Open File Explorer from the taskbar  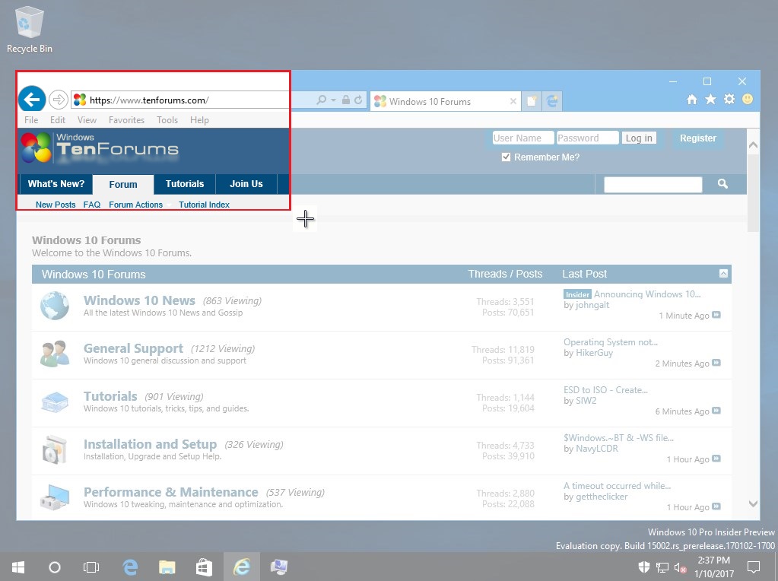click(167, 567)
